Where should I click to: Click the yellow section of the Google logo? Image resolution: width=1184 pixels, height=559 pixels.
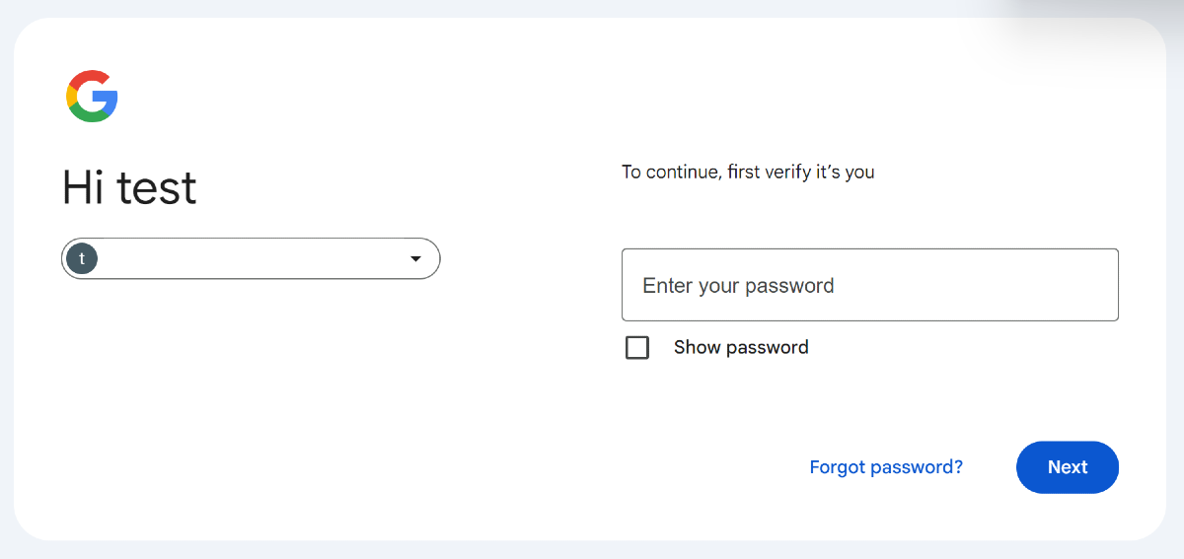pos(71,97)
